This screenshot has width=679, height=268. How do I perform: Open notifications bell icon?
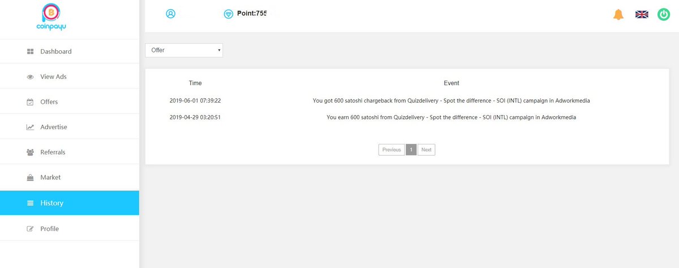(618, 15)
